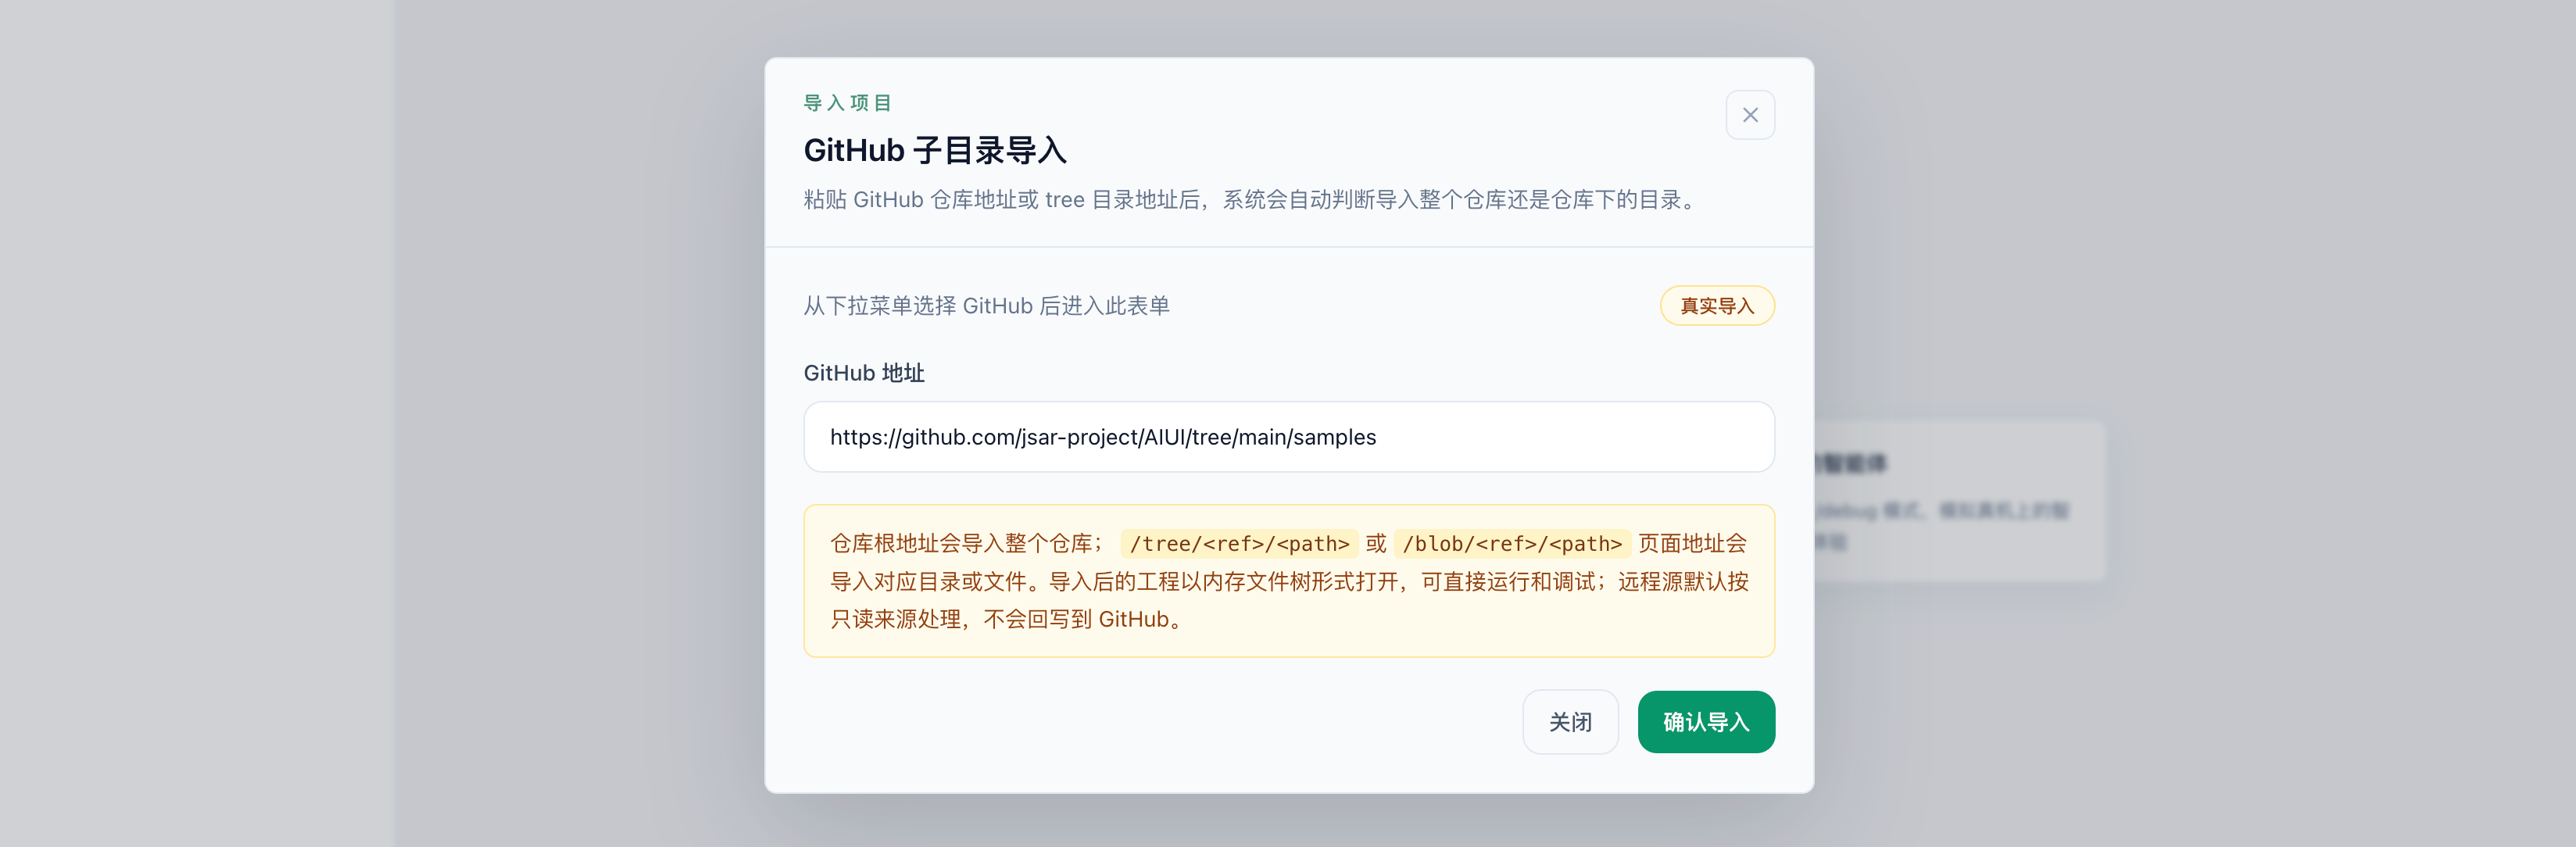Close the GitHub import dialog with X
The image size is (2576, 847).
tap(1749, 115)
